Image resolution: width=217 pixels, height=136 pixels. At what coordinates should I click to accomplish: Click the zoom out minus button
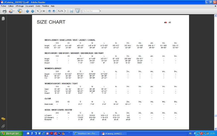pyautogui.click(x=50, y=11)
